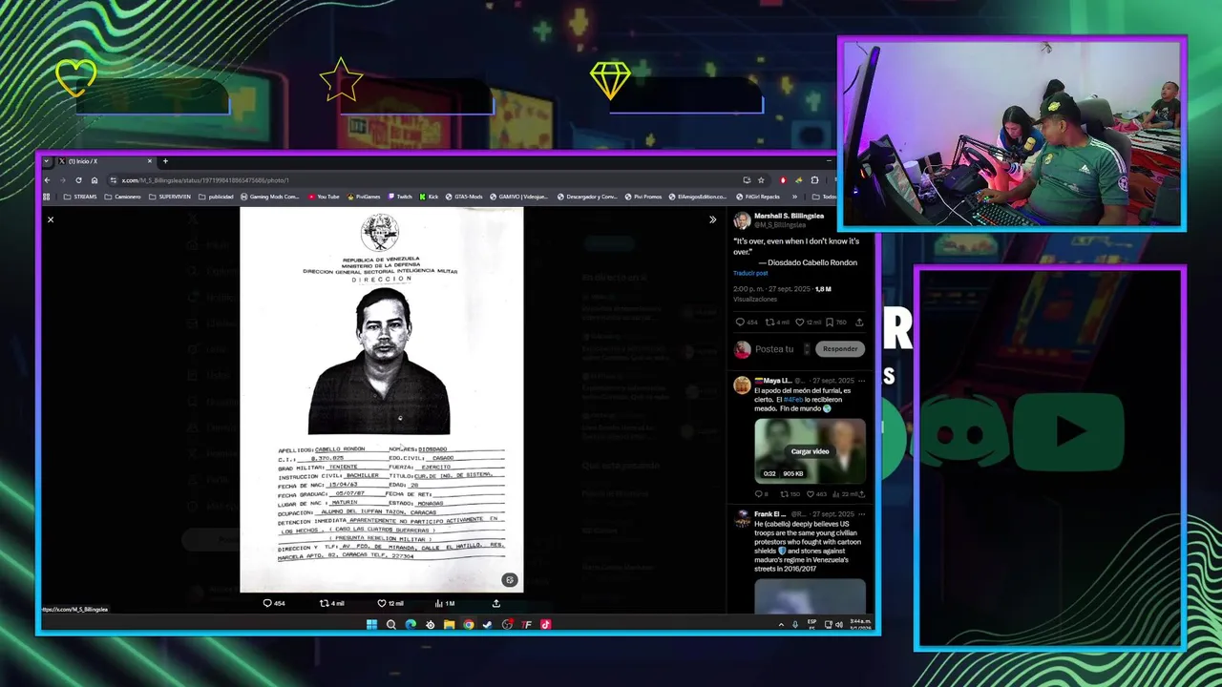Open File Explorer from taskbar

[x=449, y=625]
